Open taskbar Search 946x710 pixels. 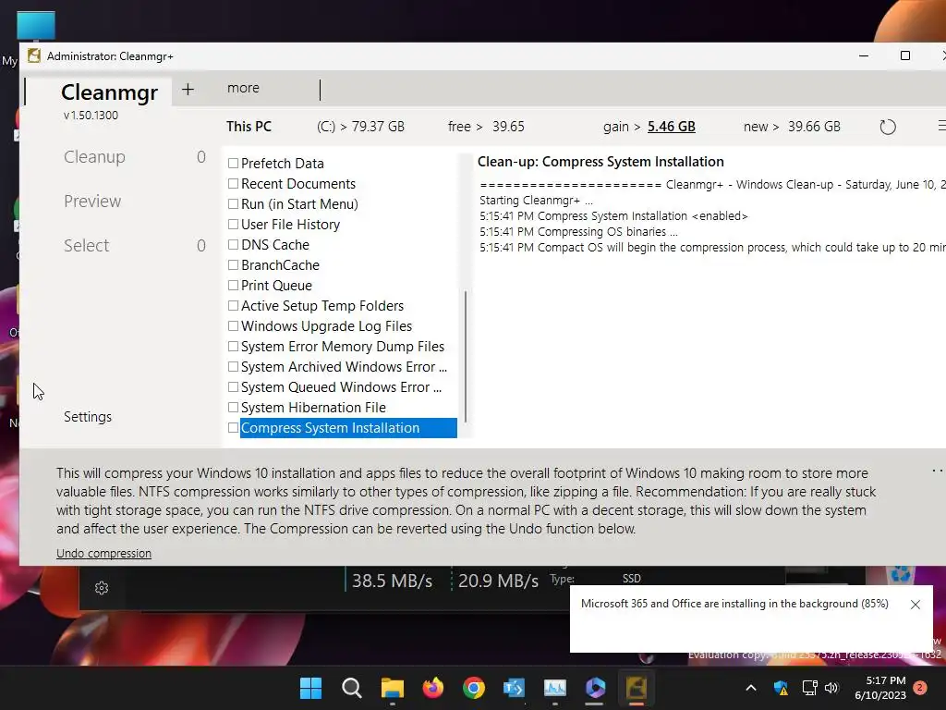[351, 688]
